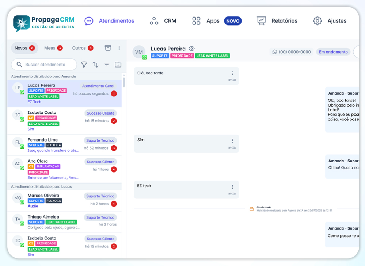Open Ana Clara conversation

pos(64,169)
